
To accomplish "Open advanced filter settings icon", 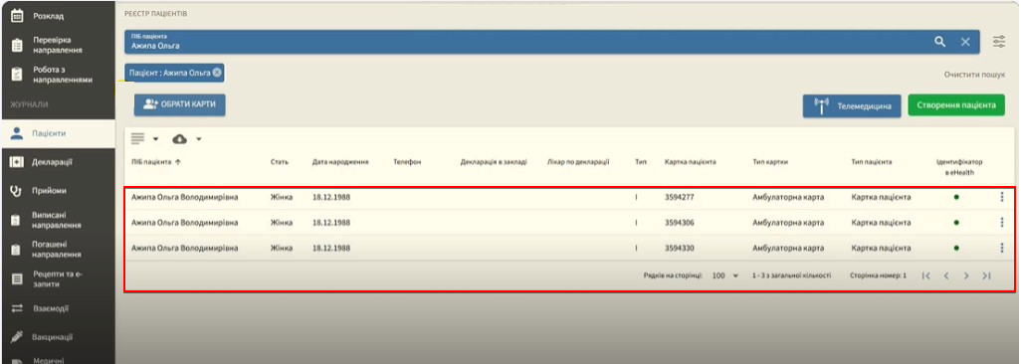I will (x=999, y=42).
